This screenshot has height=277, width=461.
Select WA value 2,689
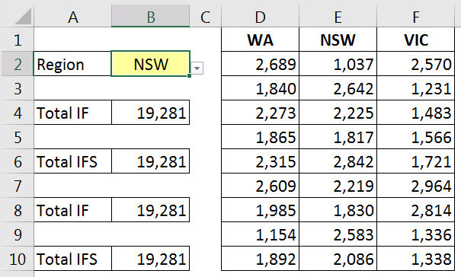(260, 64)
